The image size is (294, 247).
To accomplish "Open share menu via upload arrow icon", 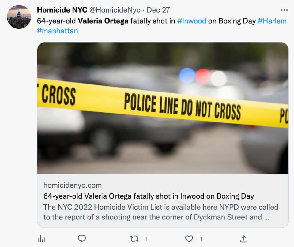I will (244, 239).
